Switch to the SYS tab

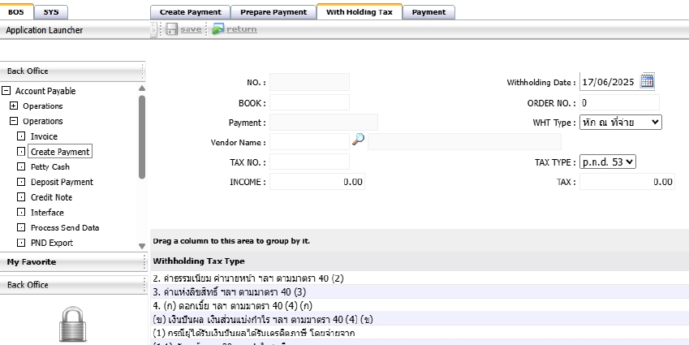click(51, 12)
